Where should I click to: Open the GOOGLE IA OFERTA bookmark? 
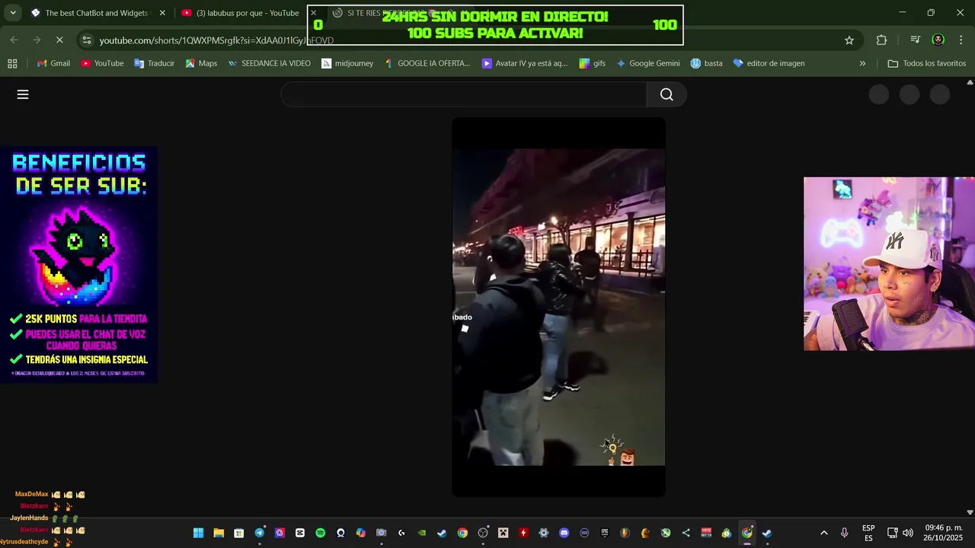427,63
